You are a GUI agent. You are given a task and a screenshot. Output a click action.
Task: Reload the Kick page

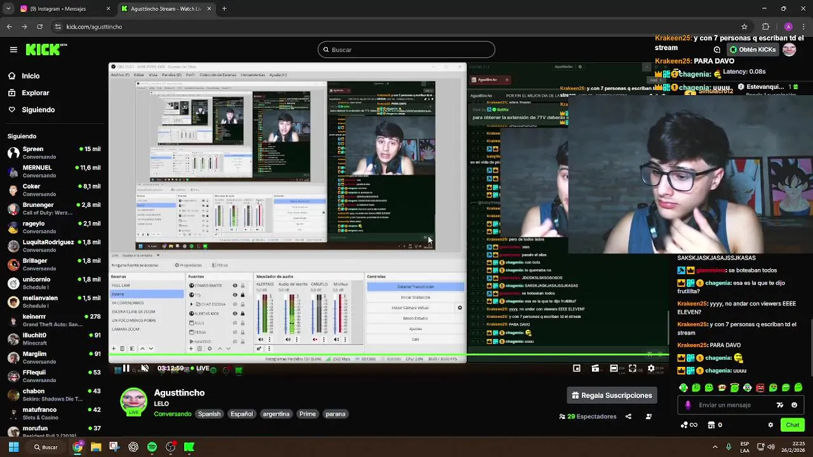pos(40,27)
